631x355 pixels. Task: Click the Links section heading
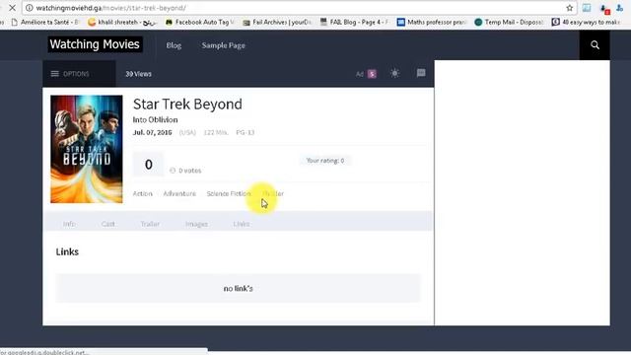point(67,252)
